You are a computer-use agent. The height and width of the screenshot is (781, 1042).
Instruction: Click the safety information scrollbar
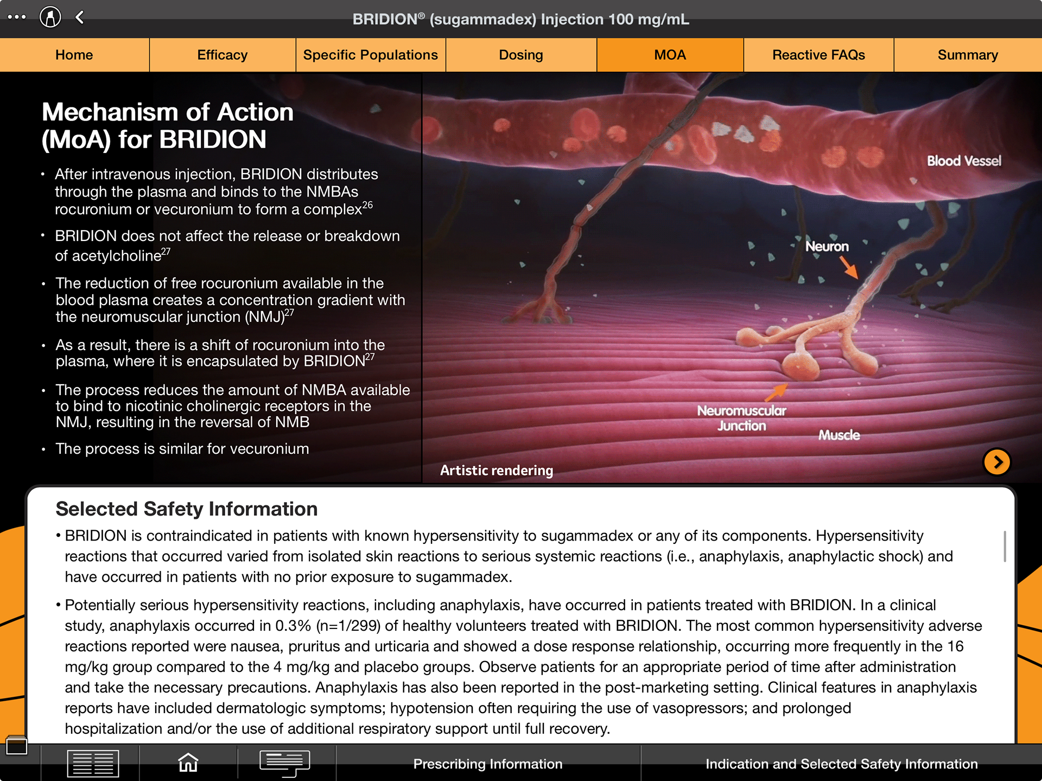pyautogui.click(x=1005, y=546)
